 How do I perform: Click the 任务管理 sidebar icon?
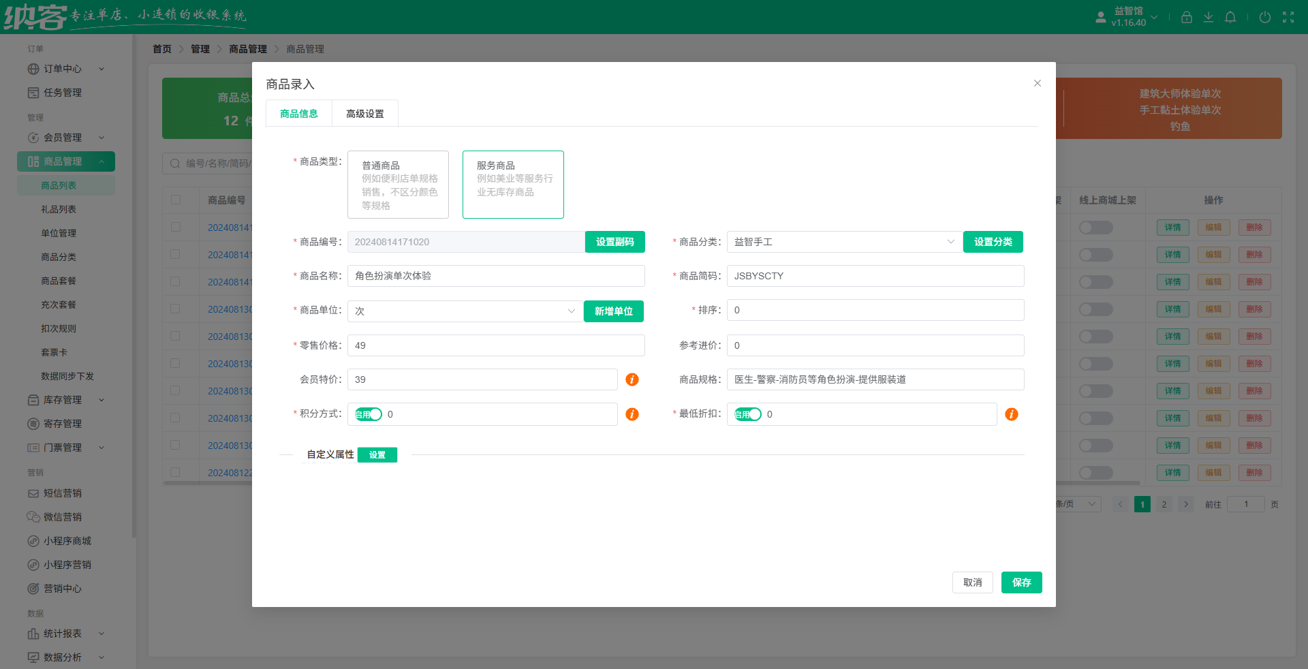point(33,93)
